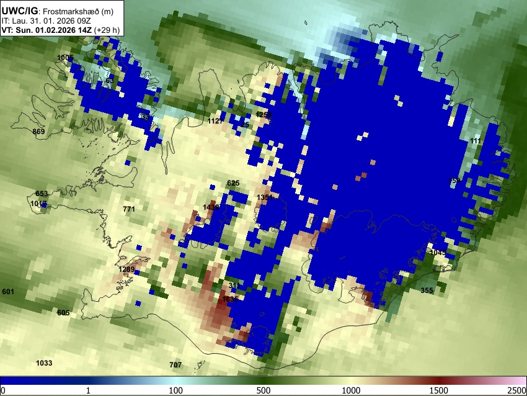Screen dimensions: 527x396
Task: Click the Frostmarkshæð (m) heading text
Action: pyautogui.click(x=78, y=11)
